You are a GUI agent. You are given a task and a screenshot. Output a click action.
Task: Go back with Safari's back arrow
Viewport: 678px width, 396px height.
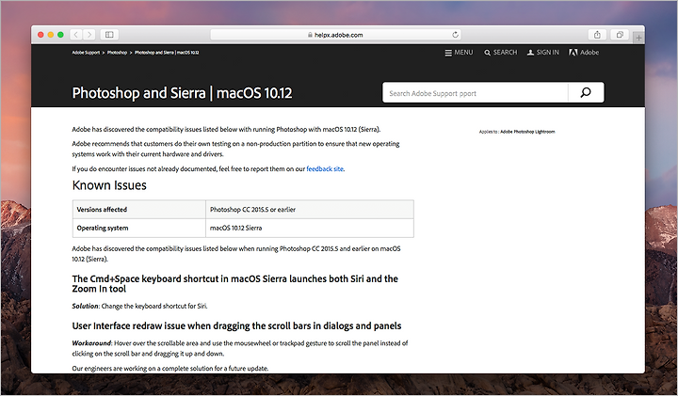click(76, 35)
